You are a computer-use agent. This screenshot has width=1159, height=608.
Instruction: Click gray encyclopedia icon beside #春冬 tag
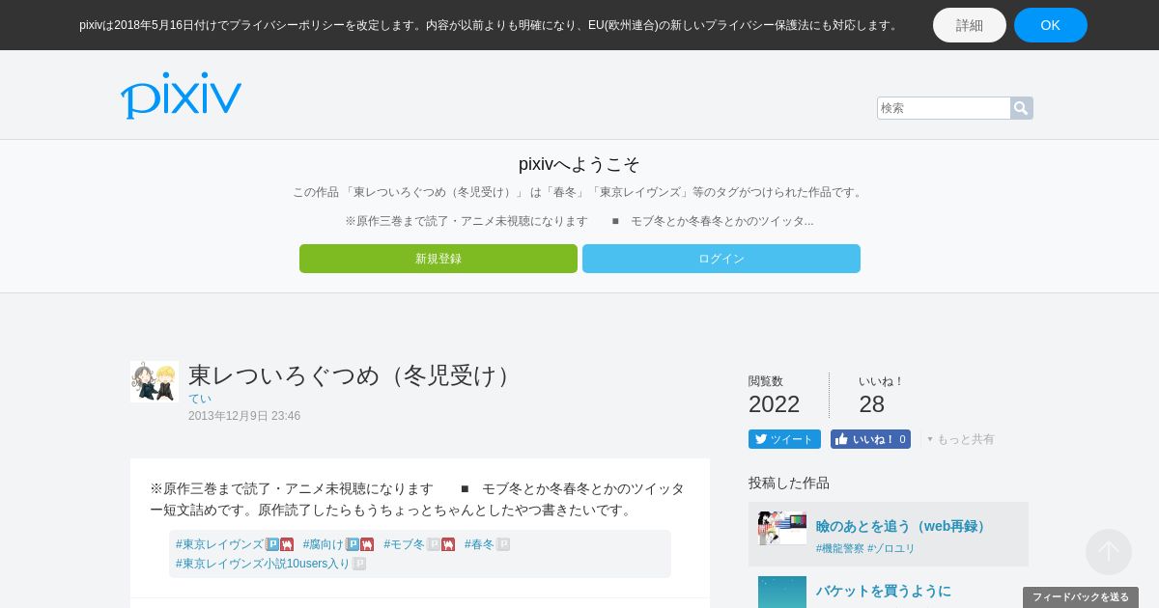coord(503,544)
